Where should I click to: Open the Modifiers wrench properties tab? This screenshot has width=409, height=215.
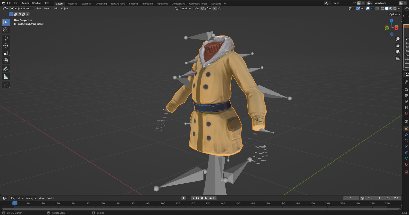click(406, 135)
